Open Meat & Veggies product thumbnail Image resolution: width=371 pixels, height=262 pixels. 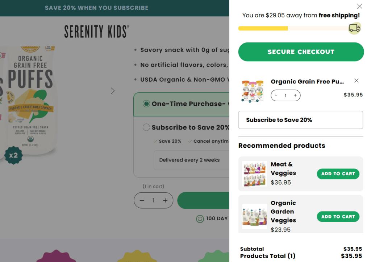(x=254, y=174)
